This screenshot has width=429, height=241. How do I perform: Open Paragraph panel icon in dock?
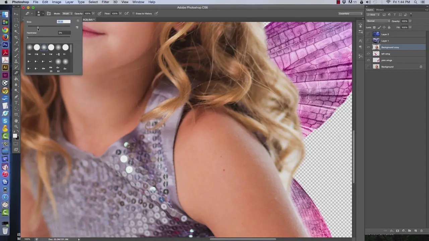pos(360,47)
